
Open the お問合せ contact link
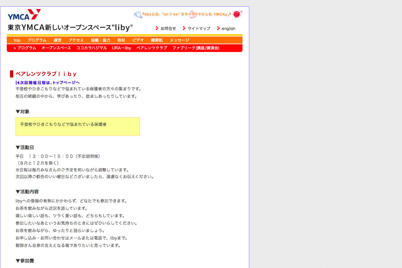tap(168, 28)
